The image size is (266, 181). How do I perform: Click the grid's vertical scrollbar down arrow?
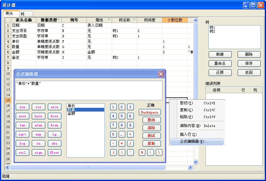(x=195, y=162)
